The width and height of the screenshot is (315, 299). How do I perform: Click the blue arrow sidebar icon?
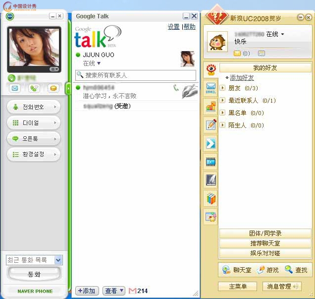pyautogui.click(x=210, y=143)
